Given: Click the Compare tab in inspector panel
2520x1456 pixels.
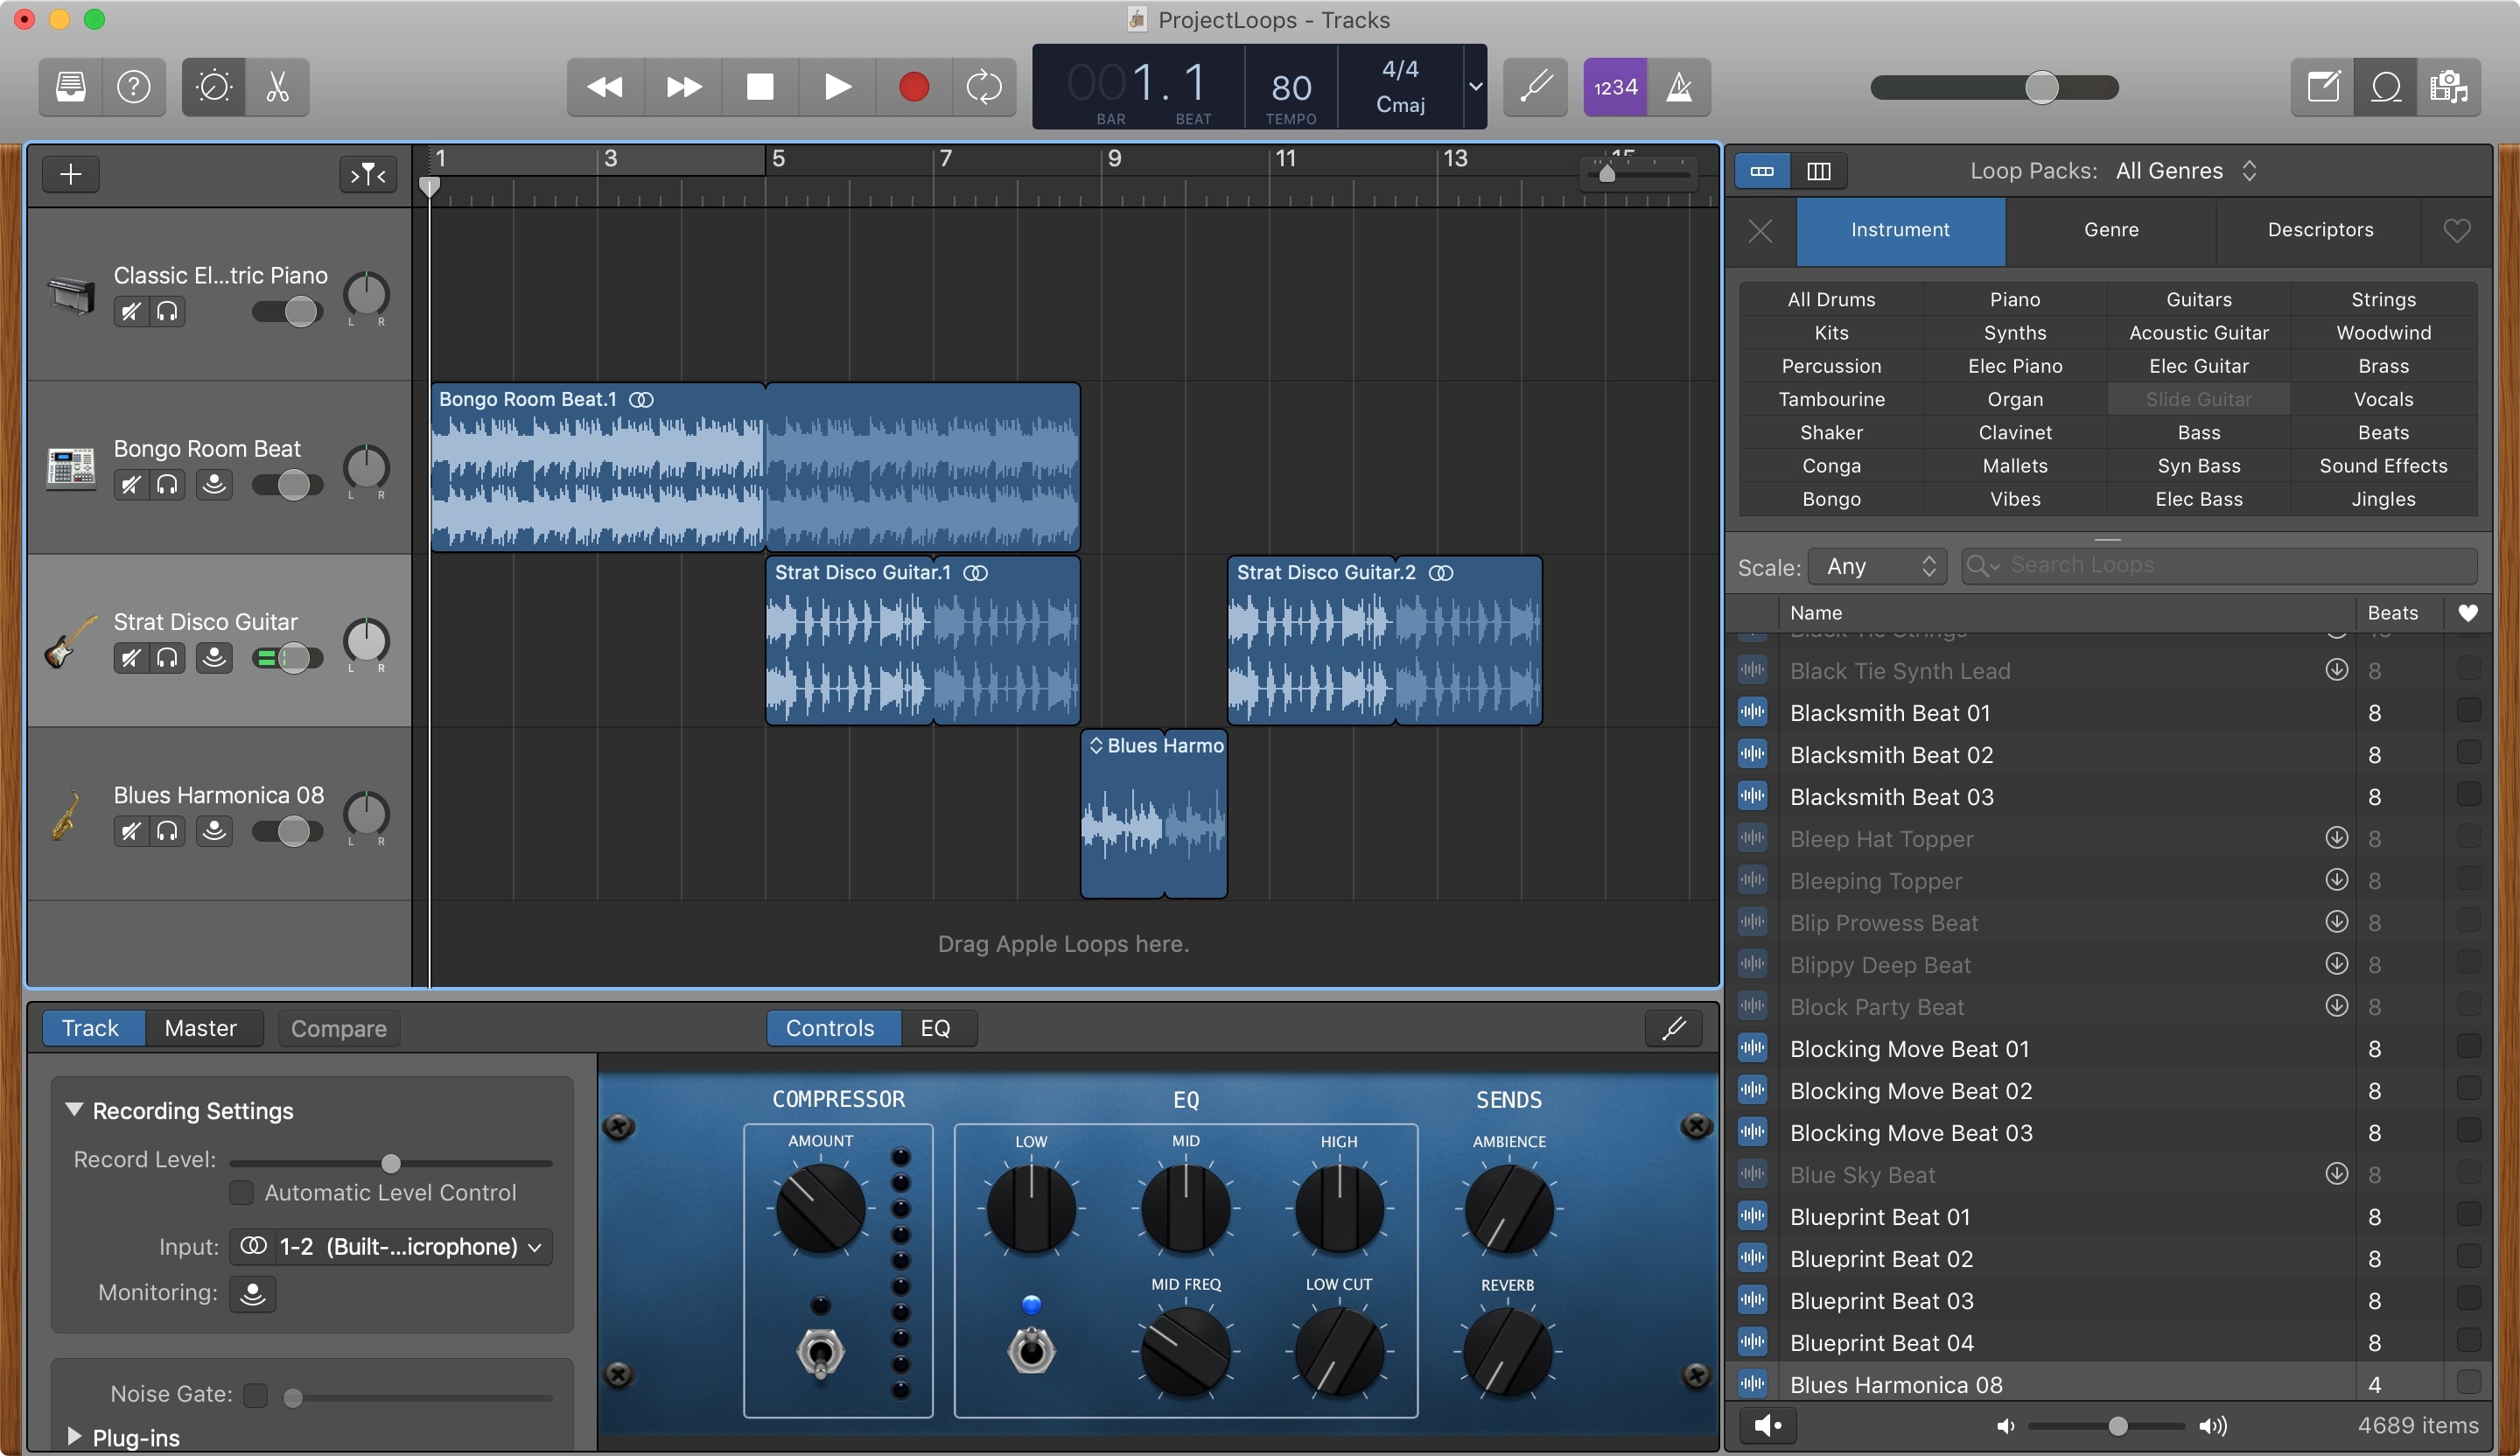Looking at the screenshot, I should [x=341, y=1028].
